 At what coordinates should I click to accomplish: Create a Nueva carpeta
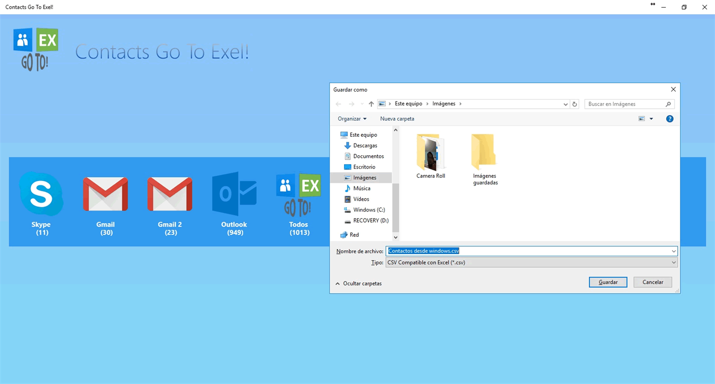[x=397, y=118]
